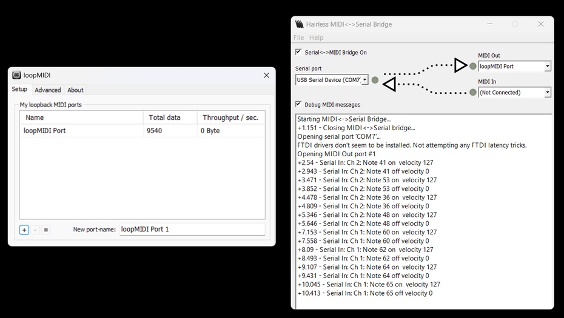Click the log line 'Note 60 off velocity 0'
The width and height of the screenshot is (564, 318).
(x=363, y=240)
